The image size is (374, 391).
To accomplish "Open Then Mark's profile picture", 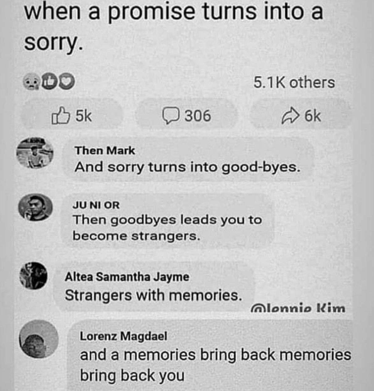I will (35, 153).
